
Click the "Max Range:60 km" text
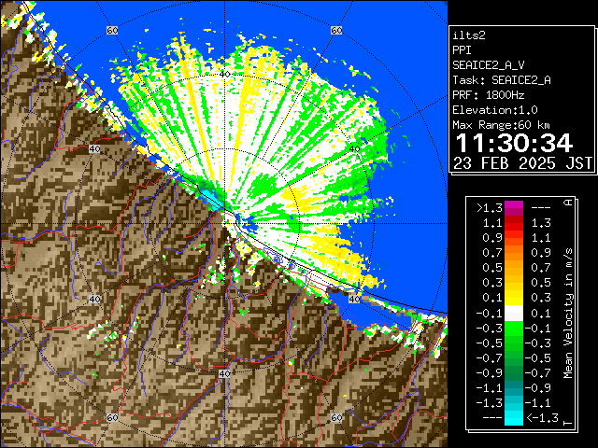502,125
